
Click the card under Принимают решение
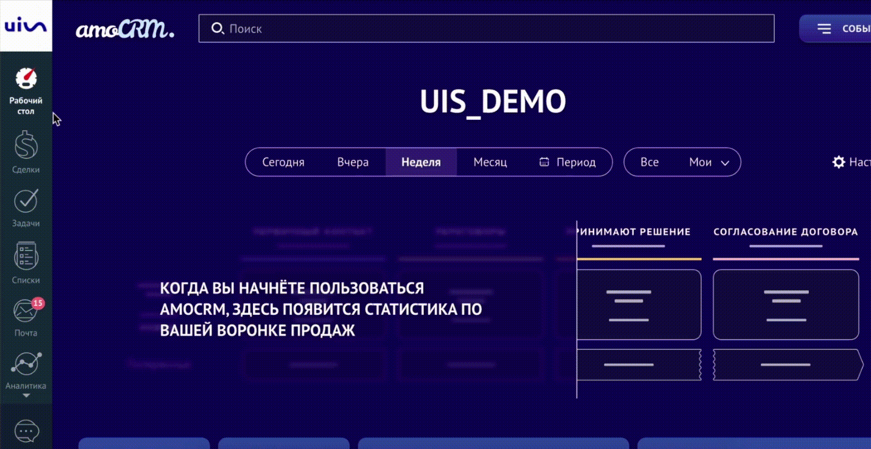pos(639,304)
